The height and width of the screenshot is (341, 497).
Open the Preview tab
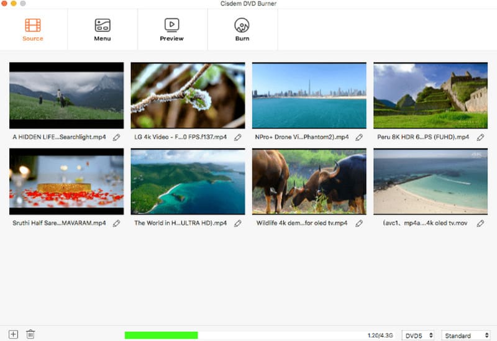pos(171,29)
